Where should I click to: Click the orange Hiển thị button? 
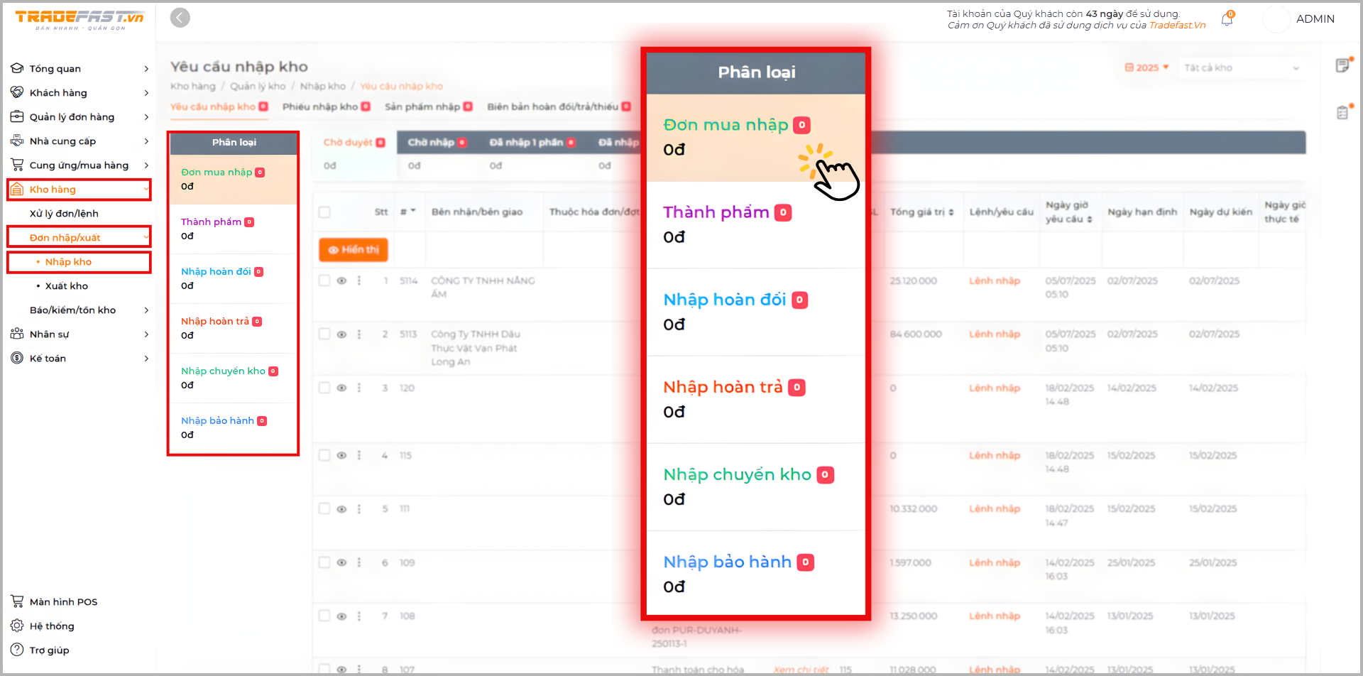(354, 250)
